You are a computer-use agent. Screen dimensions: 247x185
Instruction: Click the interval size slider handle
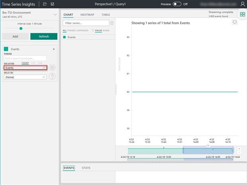(x=21, y=29)
